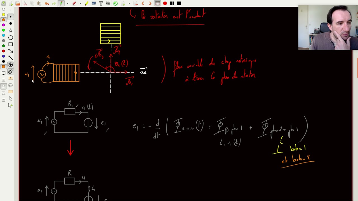This screenshot has width=358, height=201.
Task: Click the Paste clipboard icon
Action: point(39,3)
